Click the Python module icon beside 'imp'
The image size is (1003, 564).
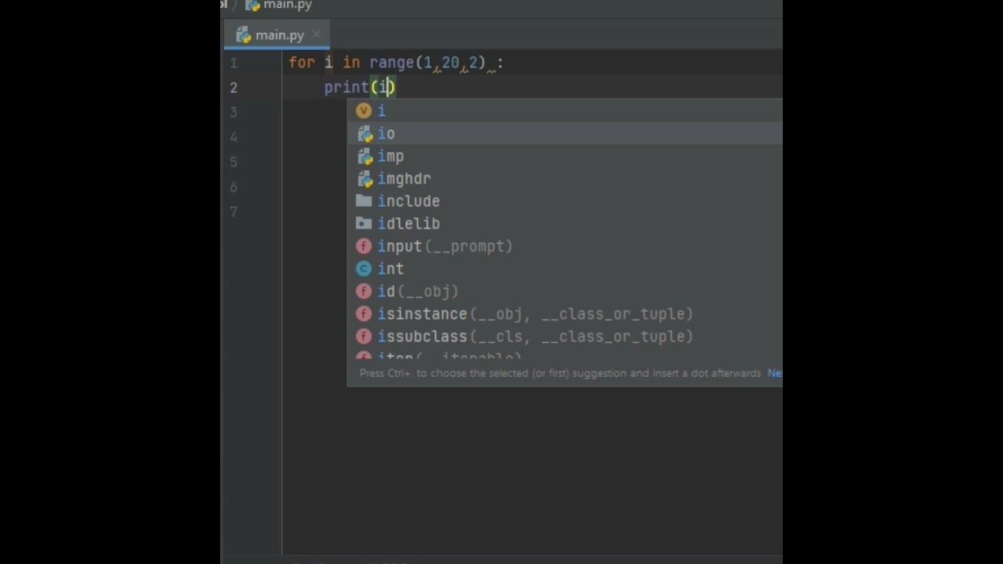(364, 157)
